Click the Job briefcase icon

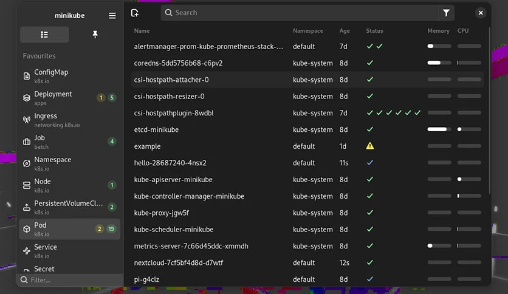click(x=27, y=142)
